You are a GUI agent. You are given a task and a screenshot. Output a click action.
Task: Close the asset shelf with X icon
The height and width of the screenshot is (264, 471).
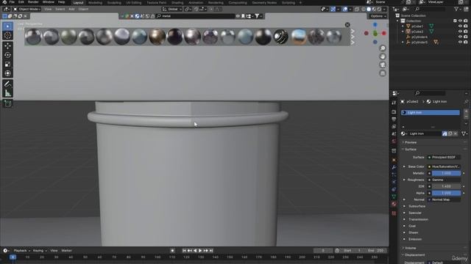(x=347, y=25)
